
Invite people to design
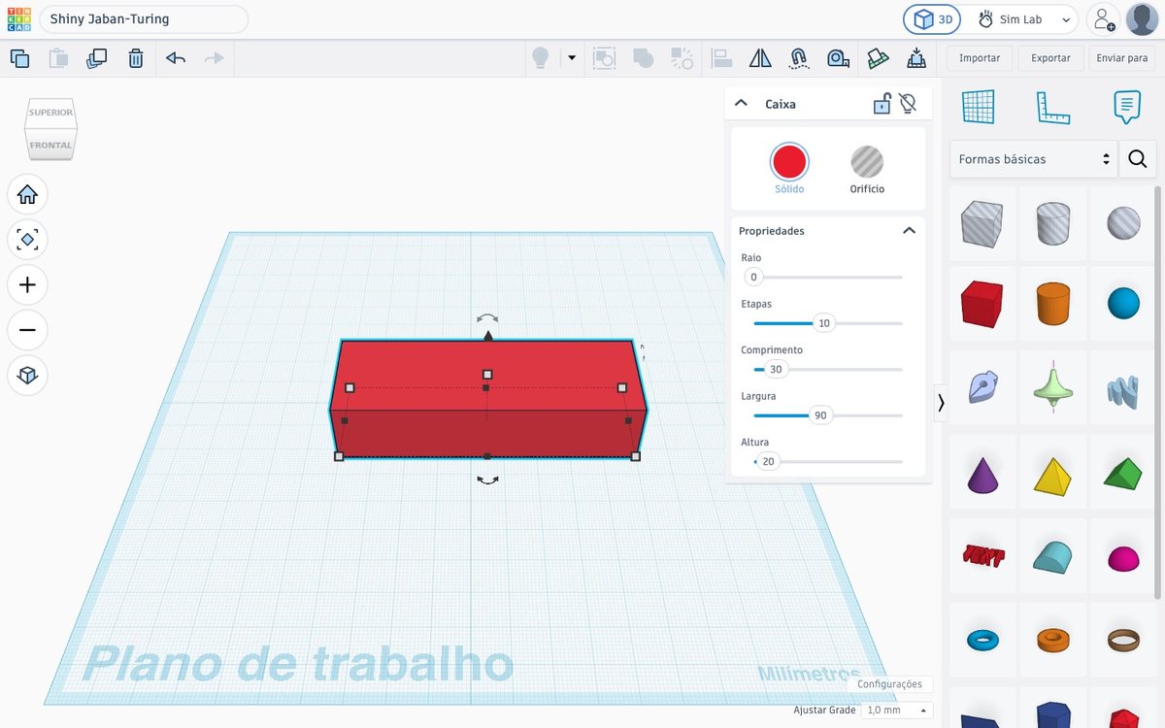[x=1102, y=19]
